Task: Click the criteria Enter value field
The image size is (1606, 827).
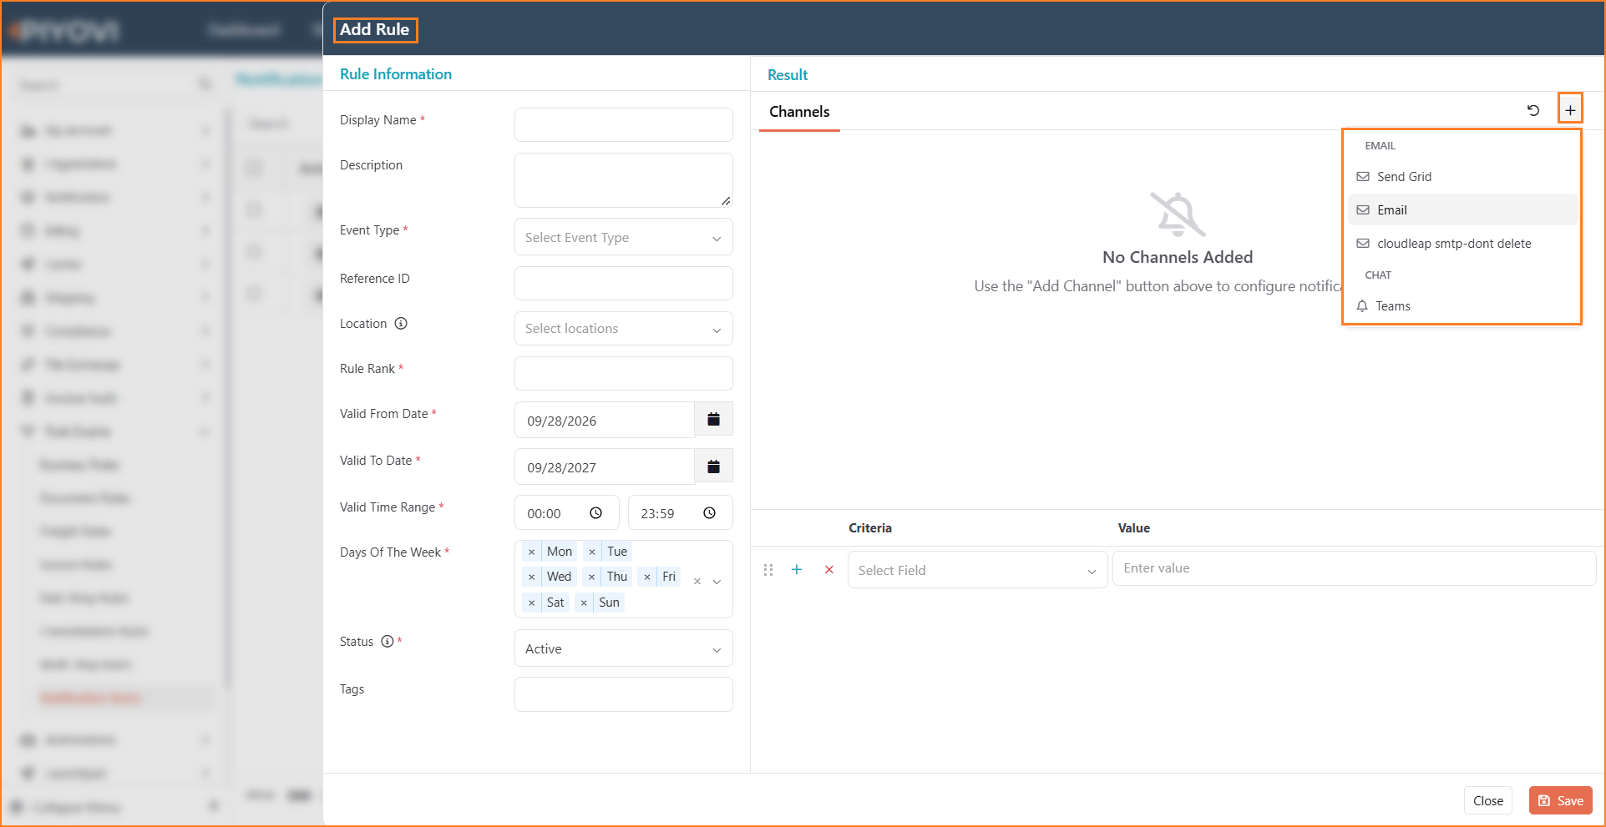Action: (1354, 568)
